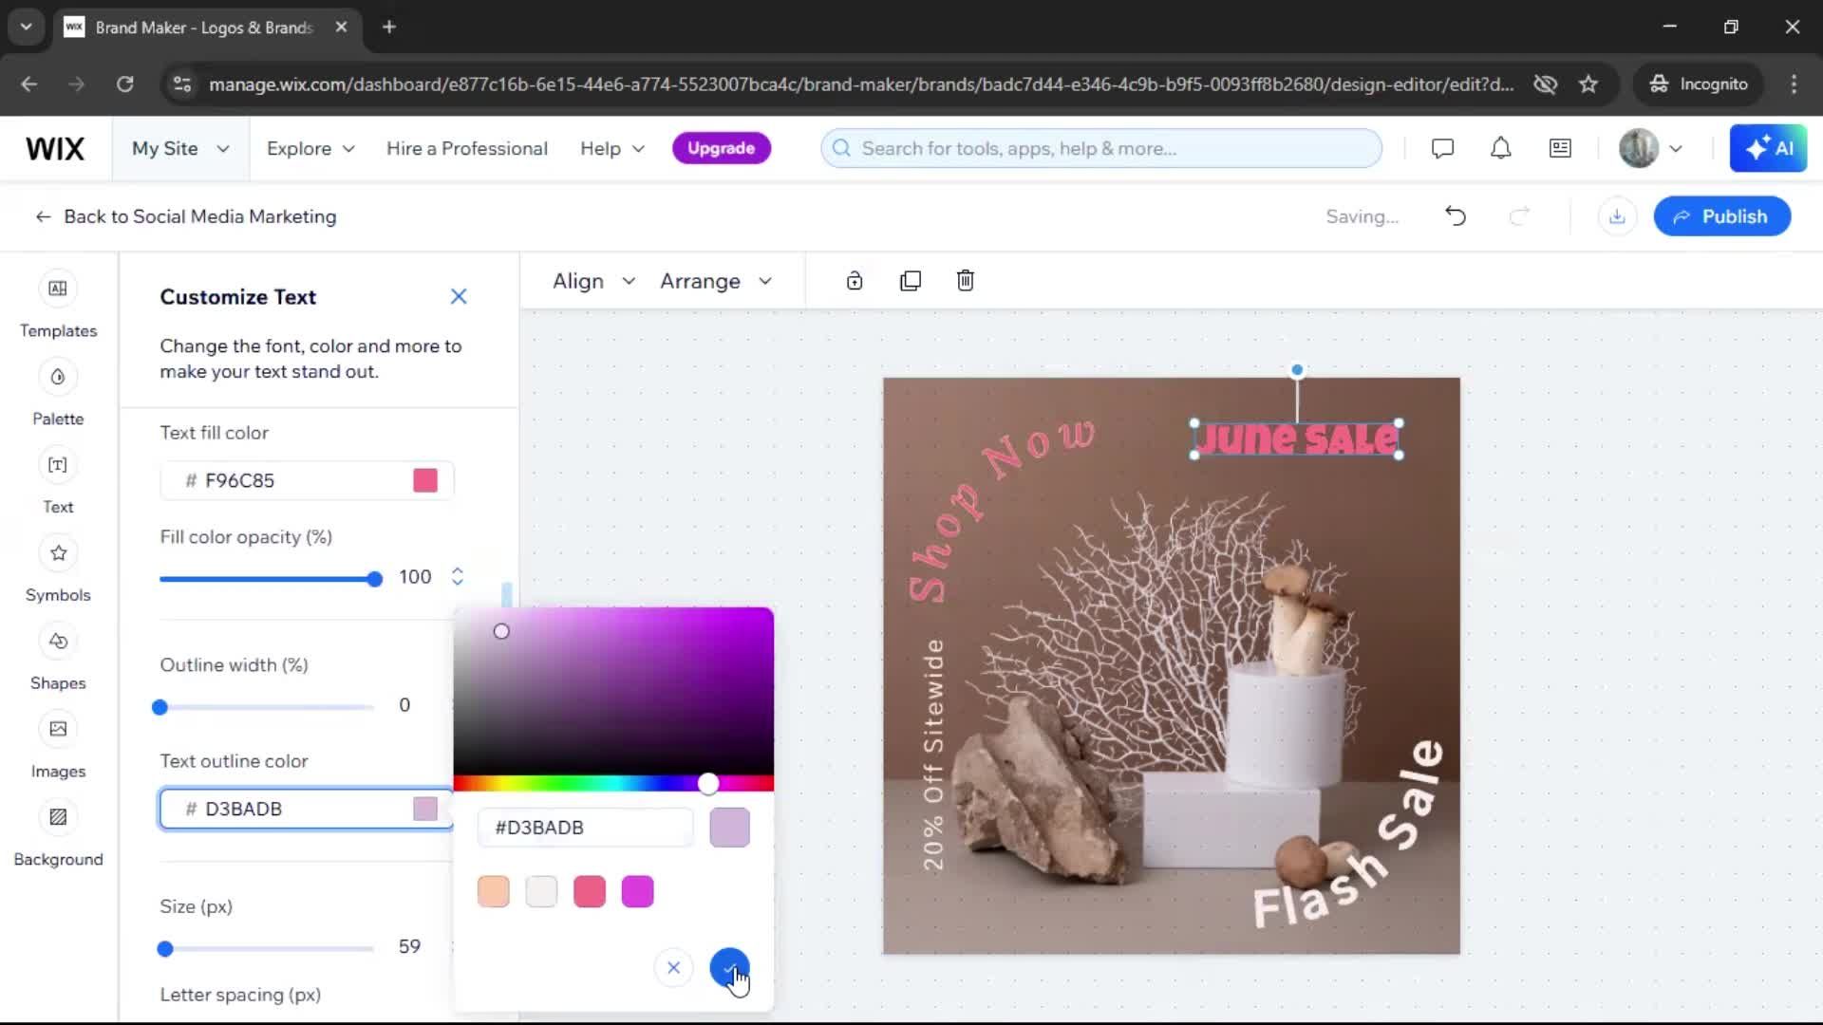The image size is (1823, 1025).
Task: Open the Shapes panel icon
Action: (58, 642)
